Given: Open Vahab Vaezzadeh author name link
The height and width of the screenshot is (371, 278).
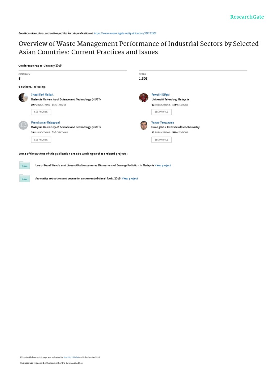Looking at the screenshot, I should (163, 122).
